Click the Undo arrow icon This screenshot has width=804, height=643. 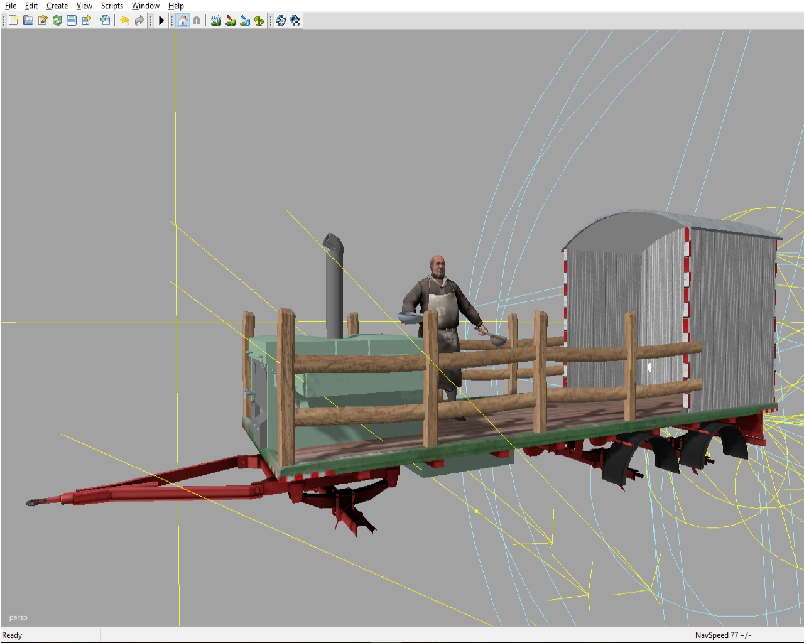click(x=124, y=21)
